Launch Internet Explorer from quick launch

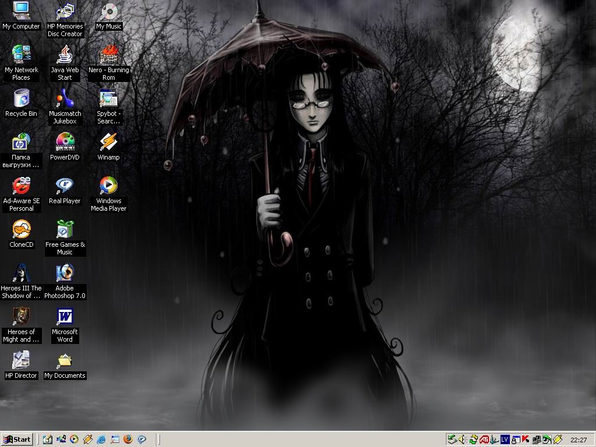click(x=101, y=440)
